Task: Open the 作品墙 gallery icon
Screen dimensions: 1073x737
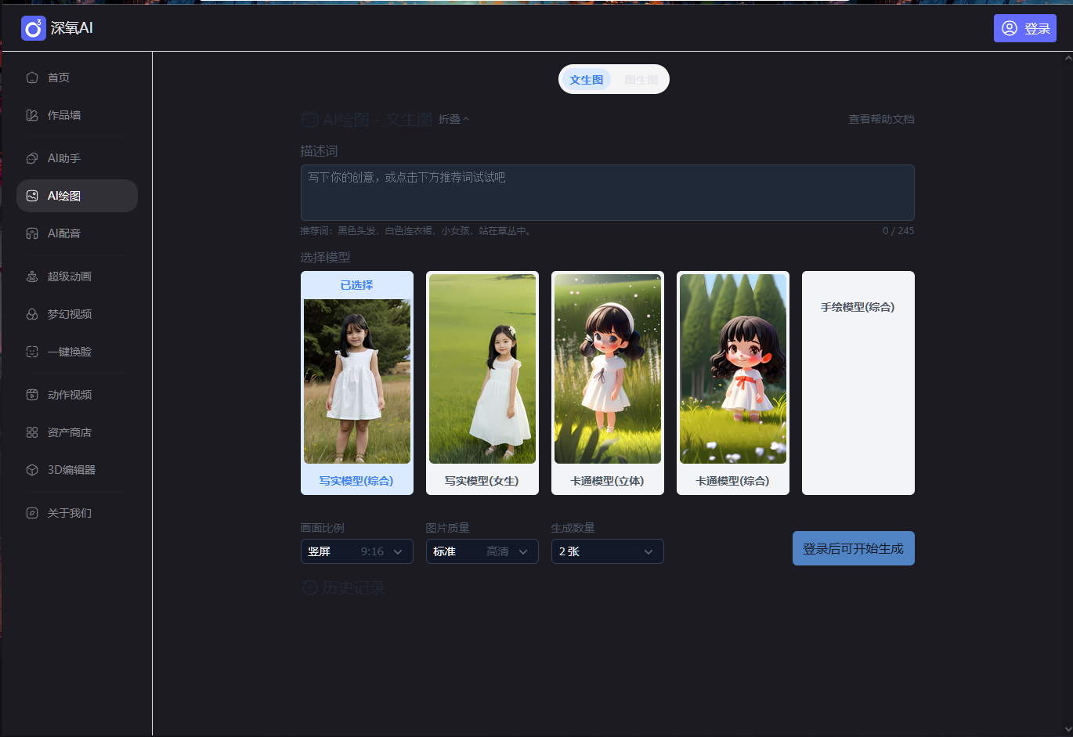Action: [32, 115]
